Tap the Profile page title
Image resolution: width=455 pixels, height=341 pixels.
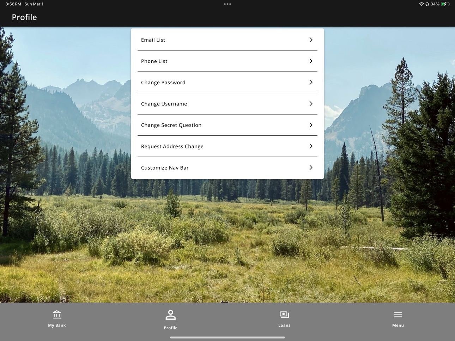(24, 17)
